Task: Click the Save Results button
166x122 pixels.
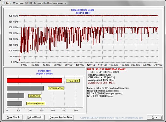Action: [x=14, y=117]
